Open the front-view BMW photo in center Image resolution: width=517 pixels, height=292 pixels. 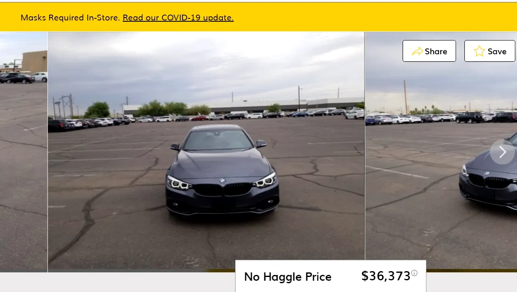206,152
